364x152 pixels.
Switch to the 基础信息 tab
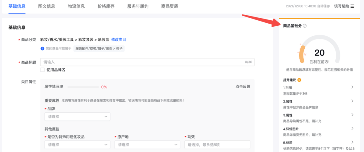tap(17, 6)
